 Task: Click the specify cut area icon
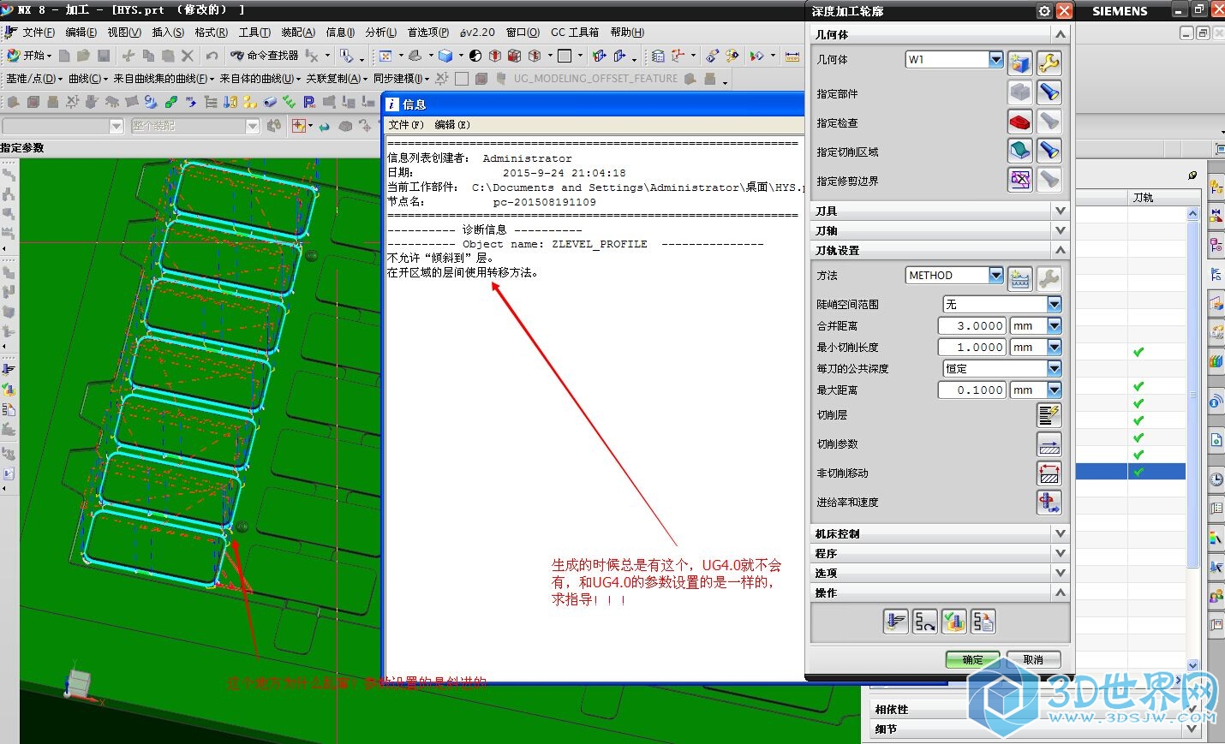click(1019, 151)
